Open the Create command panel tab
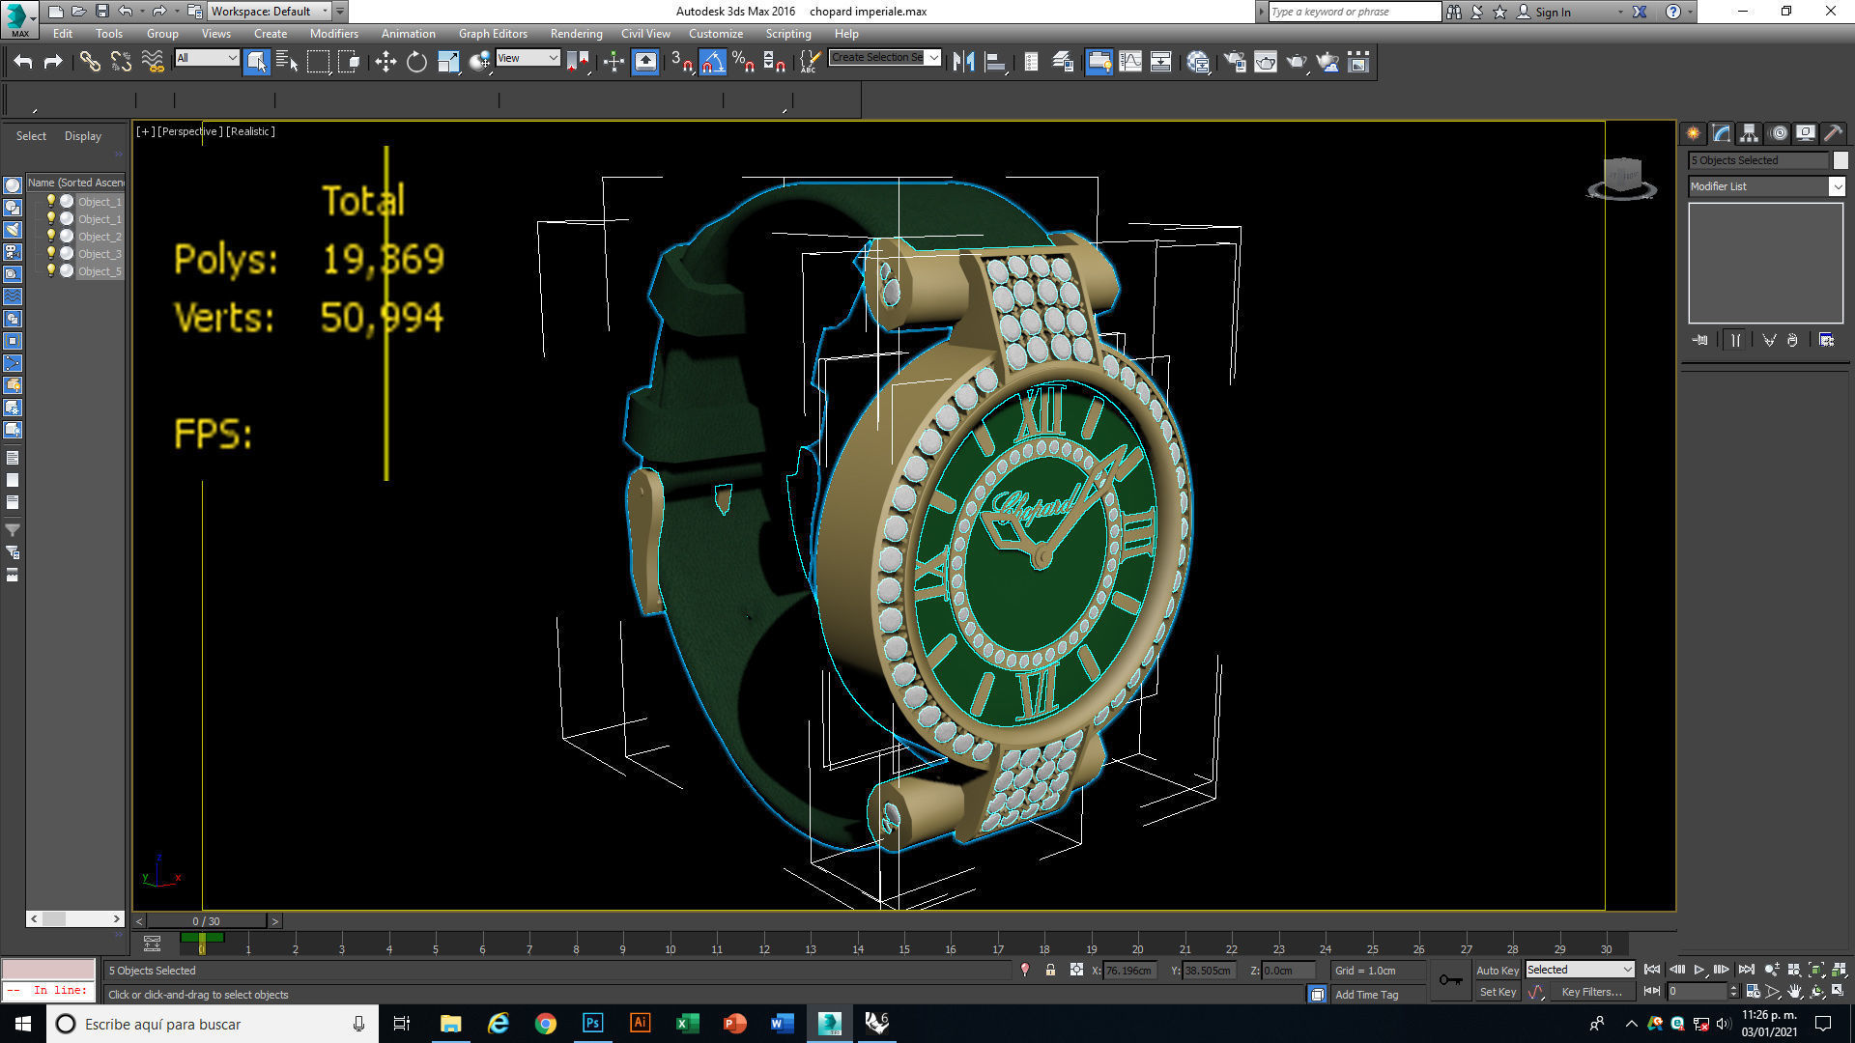 pyautogui.click(x=1693, y=133)
